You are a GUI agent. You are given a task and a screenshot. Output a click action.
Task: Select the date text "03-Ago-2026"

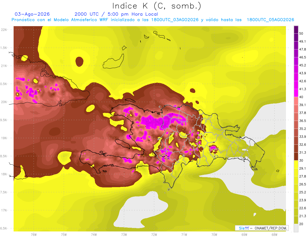[32, 14]
